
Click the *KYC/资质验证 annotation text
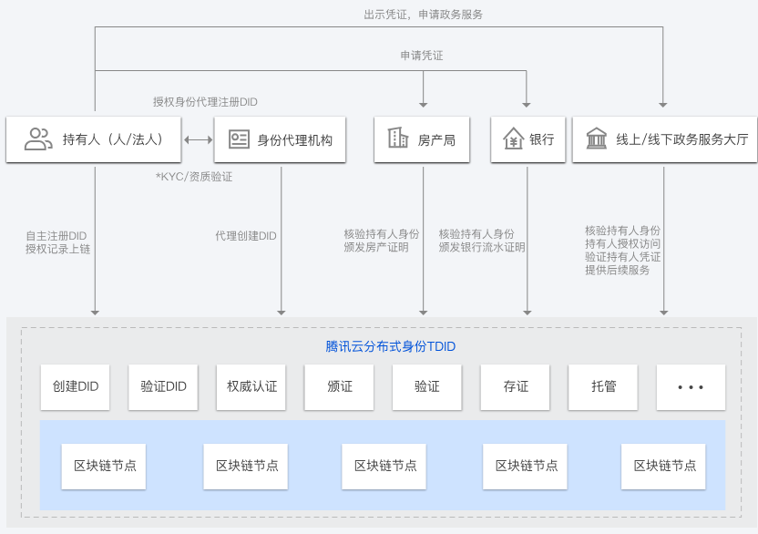[x=195, y=179]
